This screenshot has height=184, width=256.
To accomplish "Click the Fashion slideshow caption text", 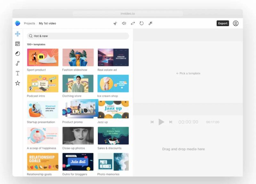I will pos(75,70).
